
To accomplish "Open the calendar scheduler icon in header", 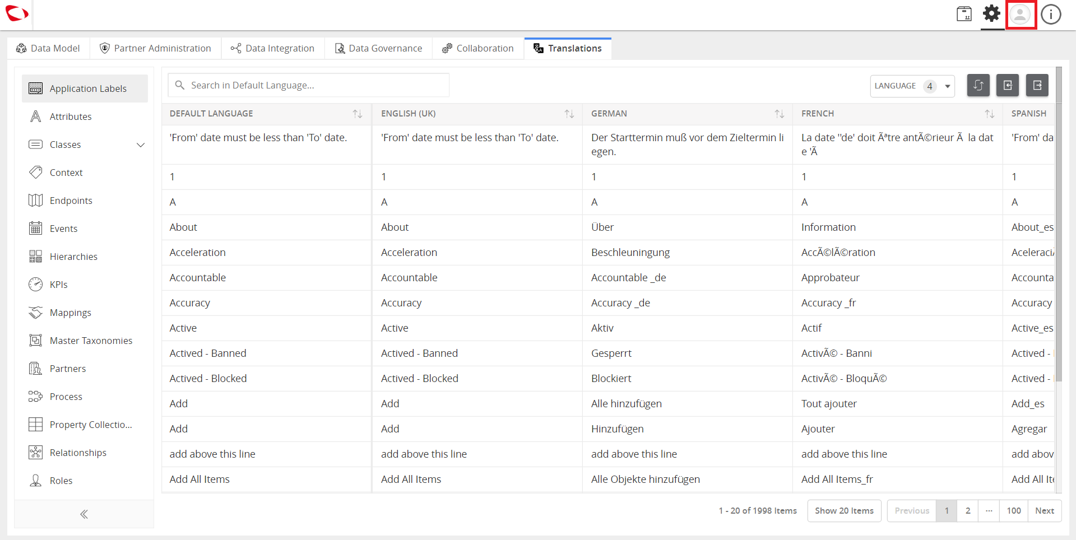I will coord(964,14).
